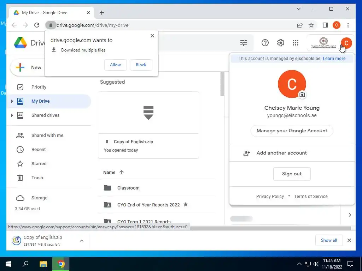This screenshot has width=362, height=271.
Task: Click the address bar URL
Action: 92,25
